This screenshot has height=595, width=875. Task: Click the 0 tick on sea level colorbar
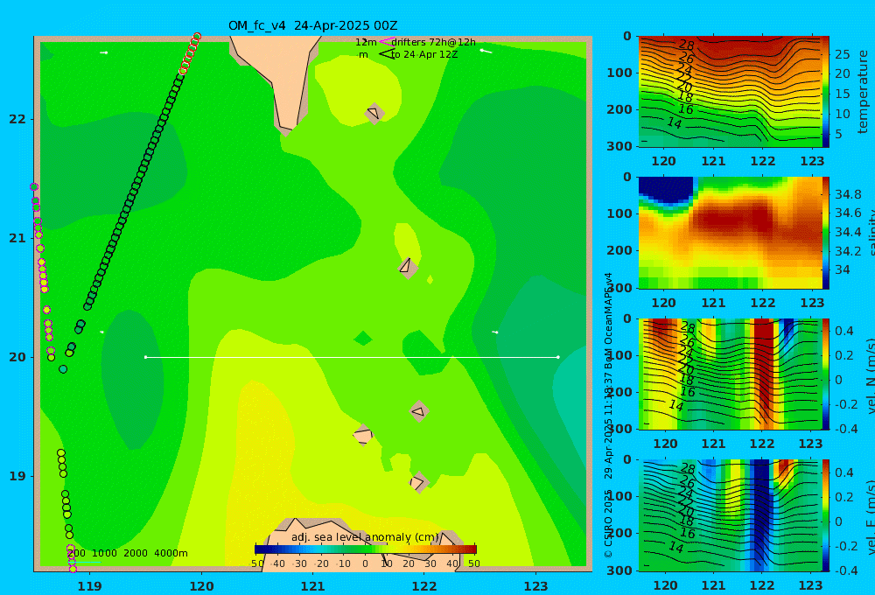click(x=365, y=563)
